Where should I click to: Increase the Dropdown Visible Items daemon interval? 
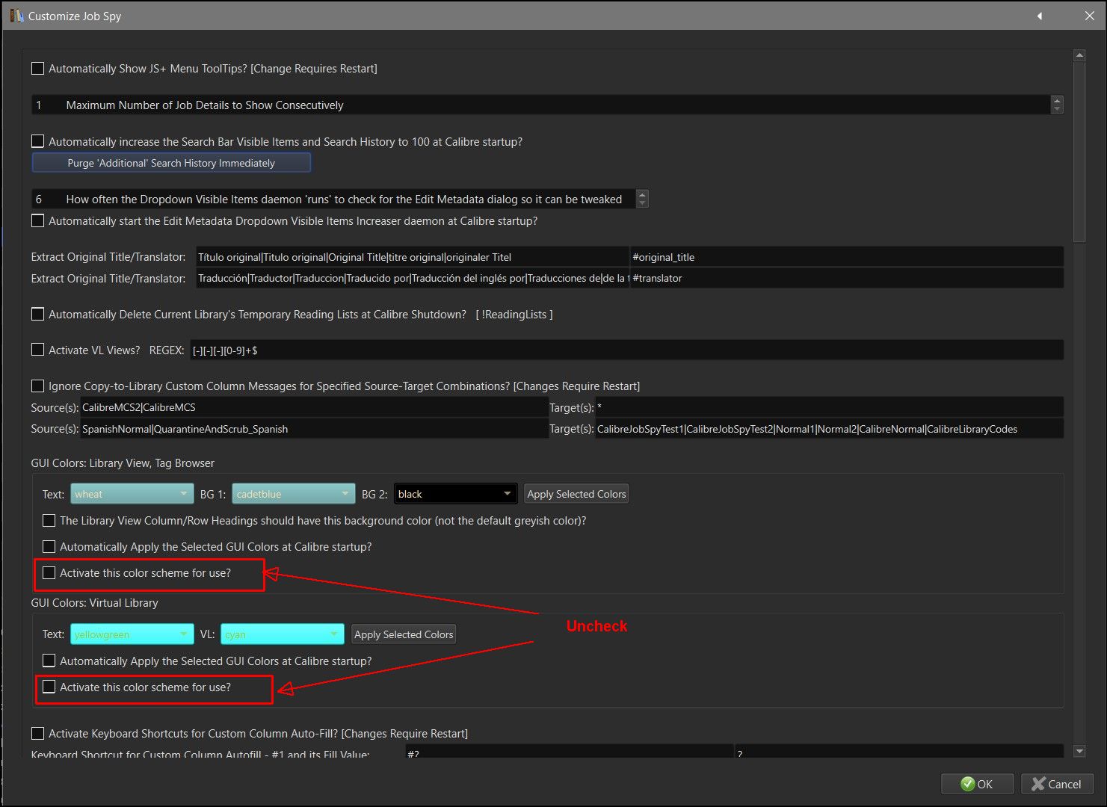pos(642,195)
